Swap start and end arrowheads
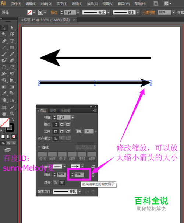This screenshot has height=223, width=184. (93, 166)
